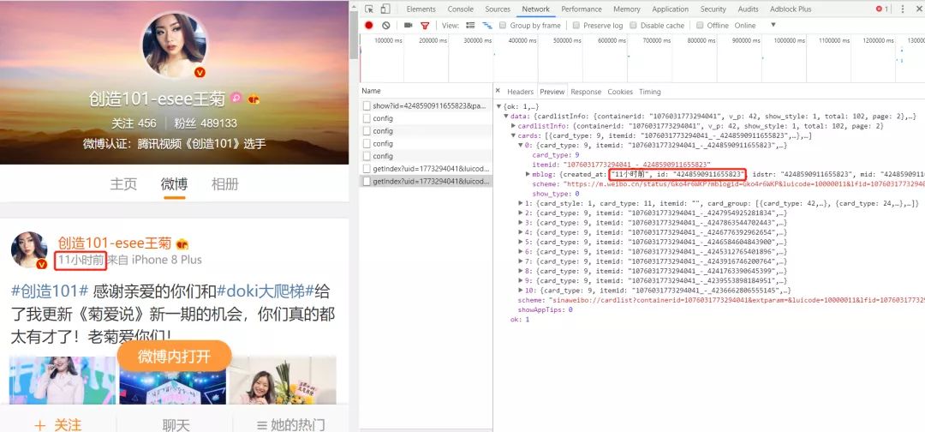
Task: Toggle checkbox of the last config request
Action: 367,156
